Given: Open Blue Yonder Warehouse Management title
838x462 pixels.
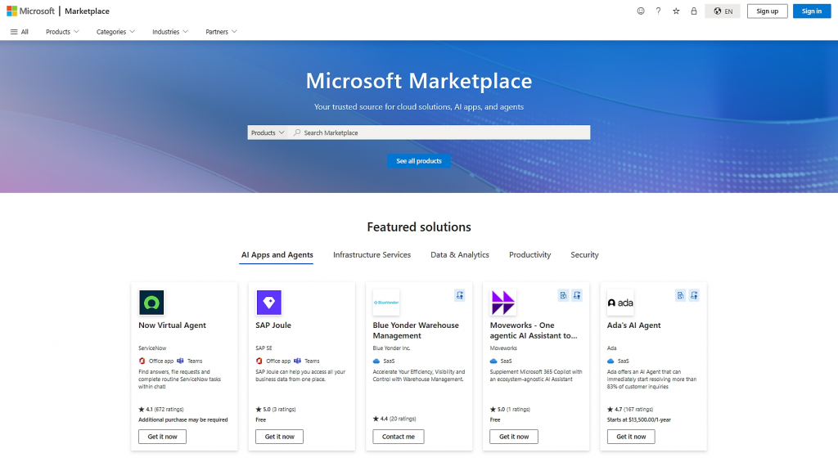Looking at the screenshot, I should pyautogui.click(x=416, y=330).
